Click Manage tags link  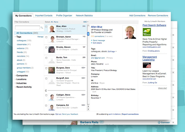(40, 37)
